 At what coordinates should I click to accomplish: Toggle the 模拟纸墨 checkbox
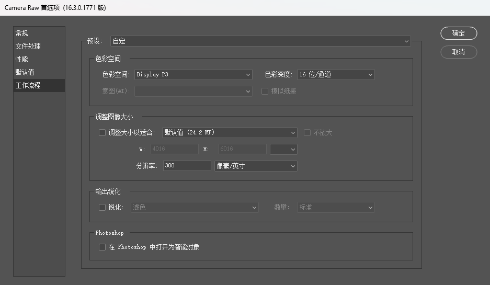click(265, 91)
